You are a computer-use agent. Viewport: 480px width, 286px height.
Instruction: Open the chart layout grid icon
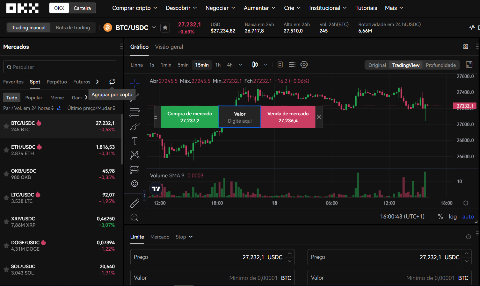click(466, 47)
